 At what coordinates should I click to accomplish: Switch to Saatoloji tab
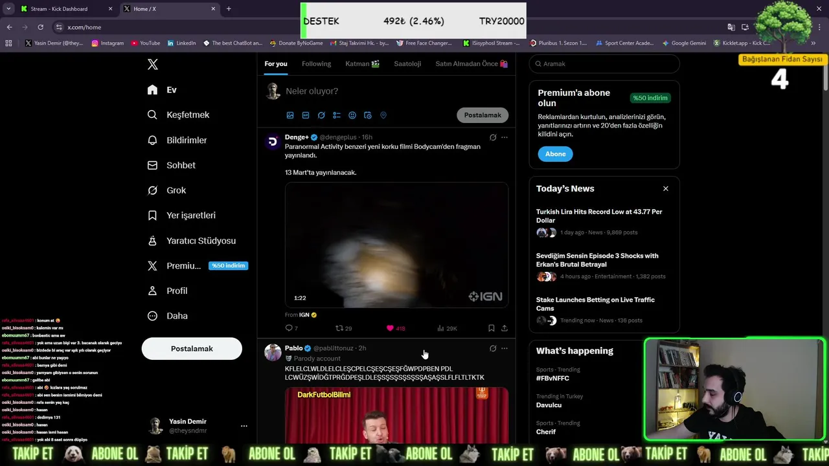[407, 63]
